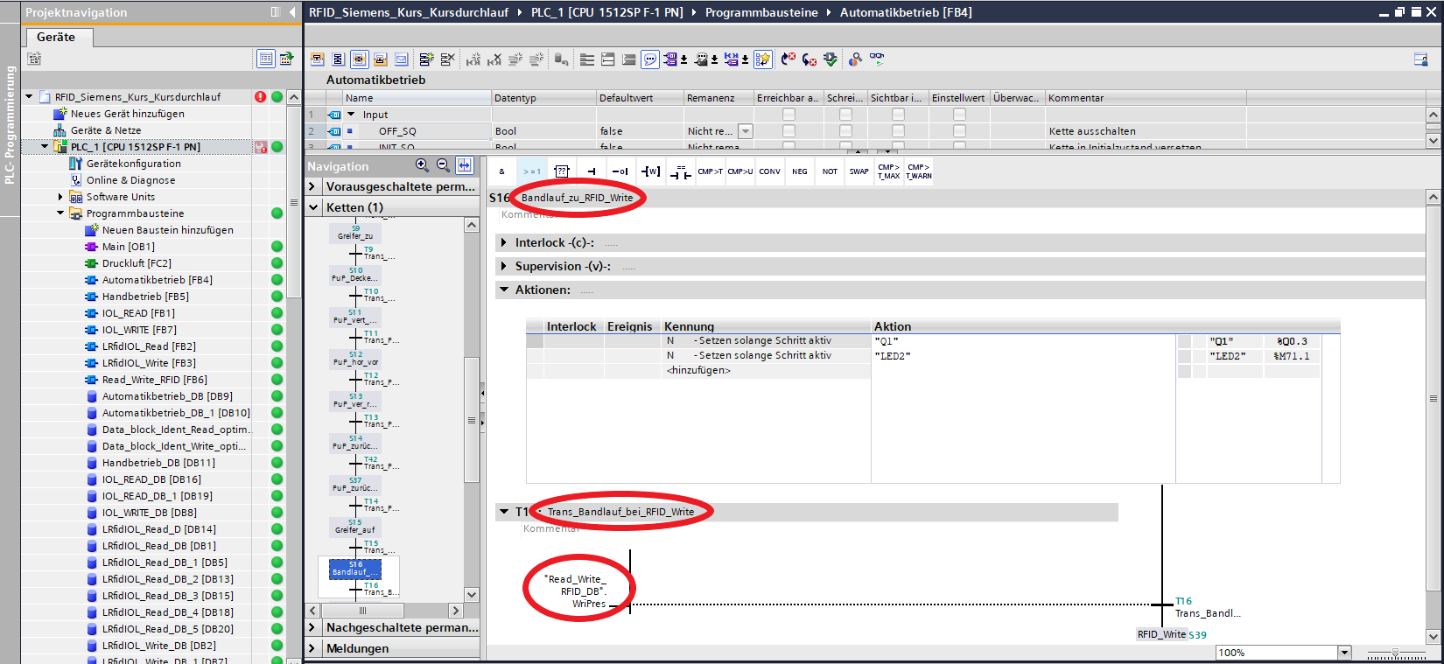Screen dimensions: 1444x664
Task: Click the speech-bubble comment toolbar icon
Action: pos(650,59)
